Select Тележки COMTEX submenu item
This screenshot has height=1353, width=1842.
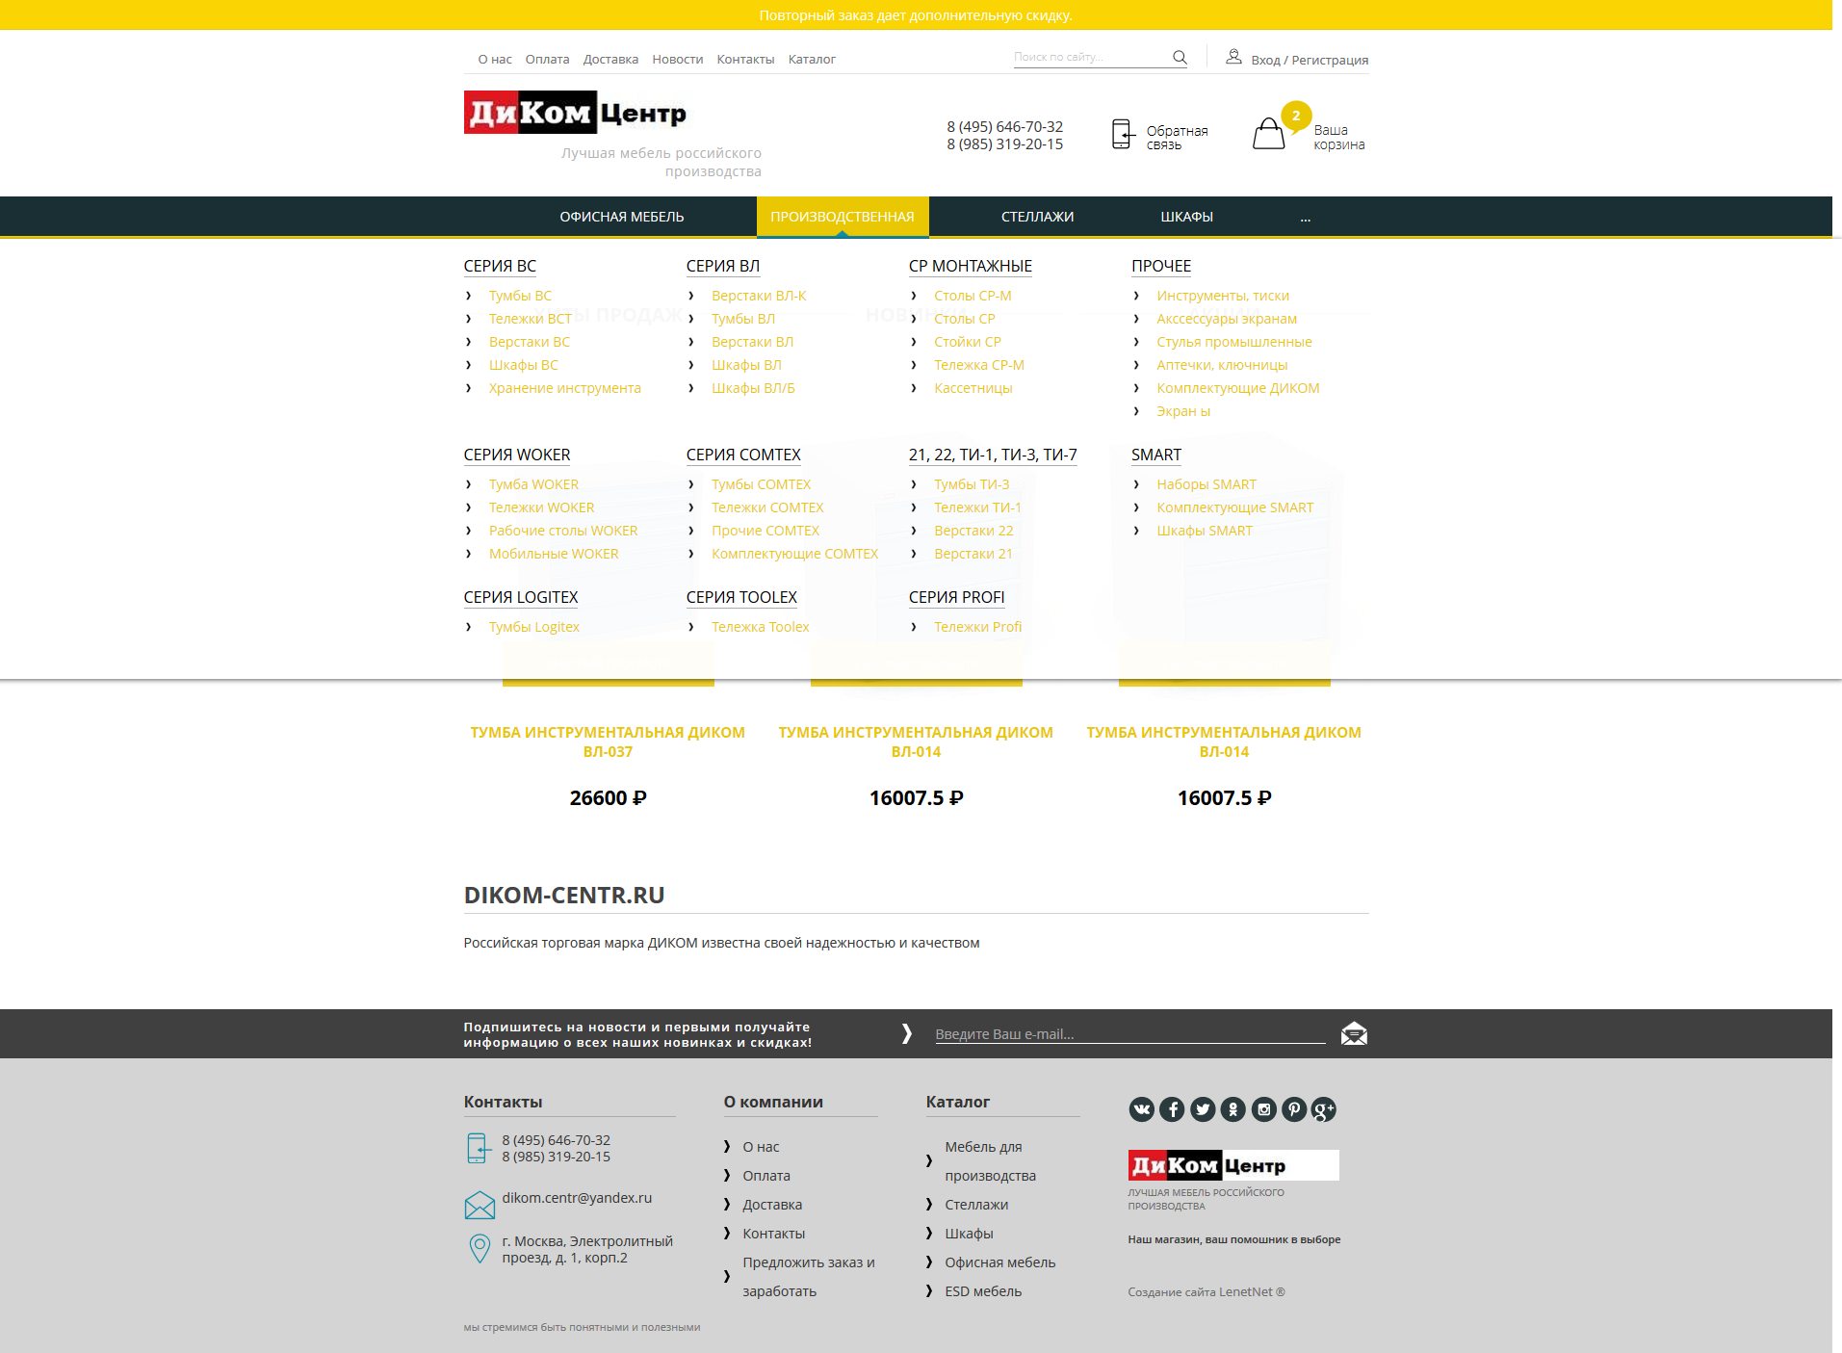click(767, 507)
